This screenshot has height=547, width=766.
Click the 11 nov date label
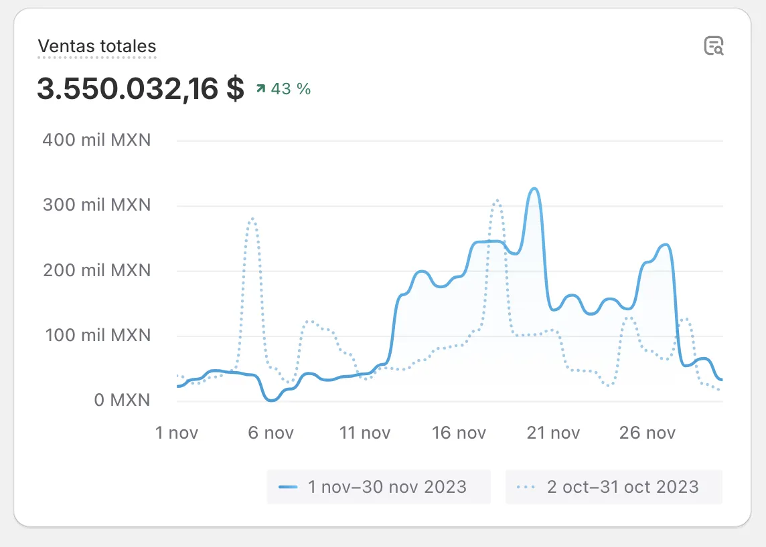365,433
